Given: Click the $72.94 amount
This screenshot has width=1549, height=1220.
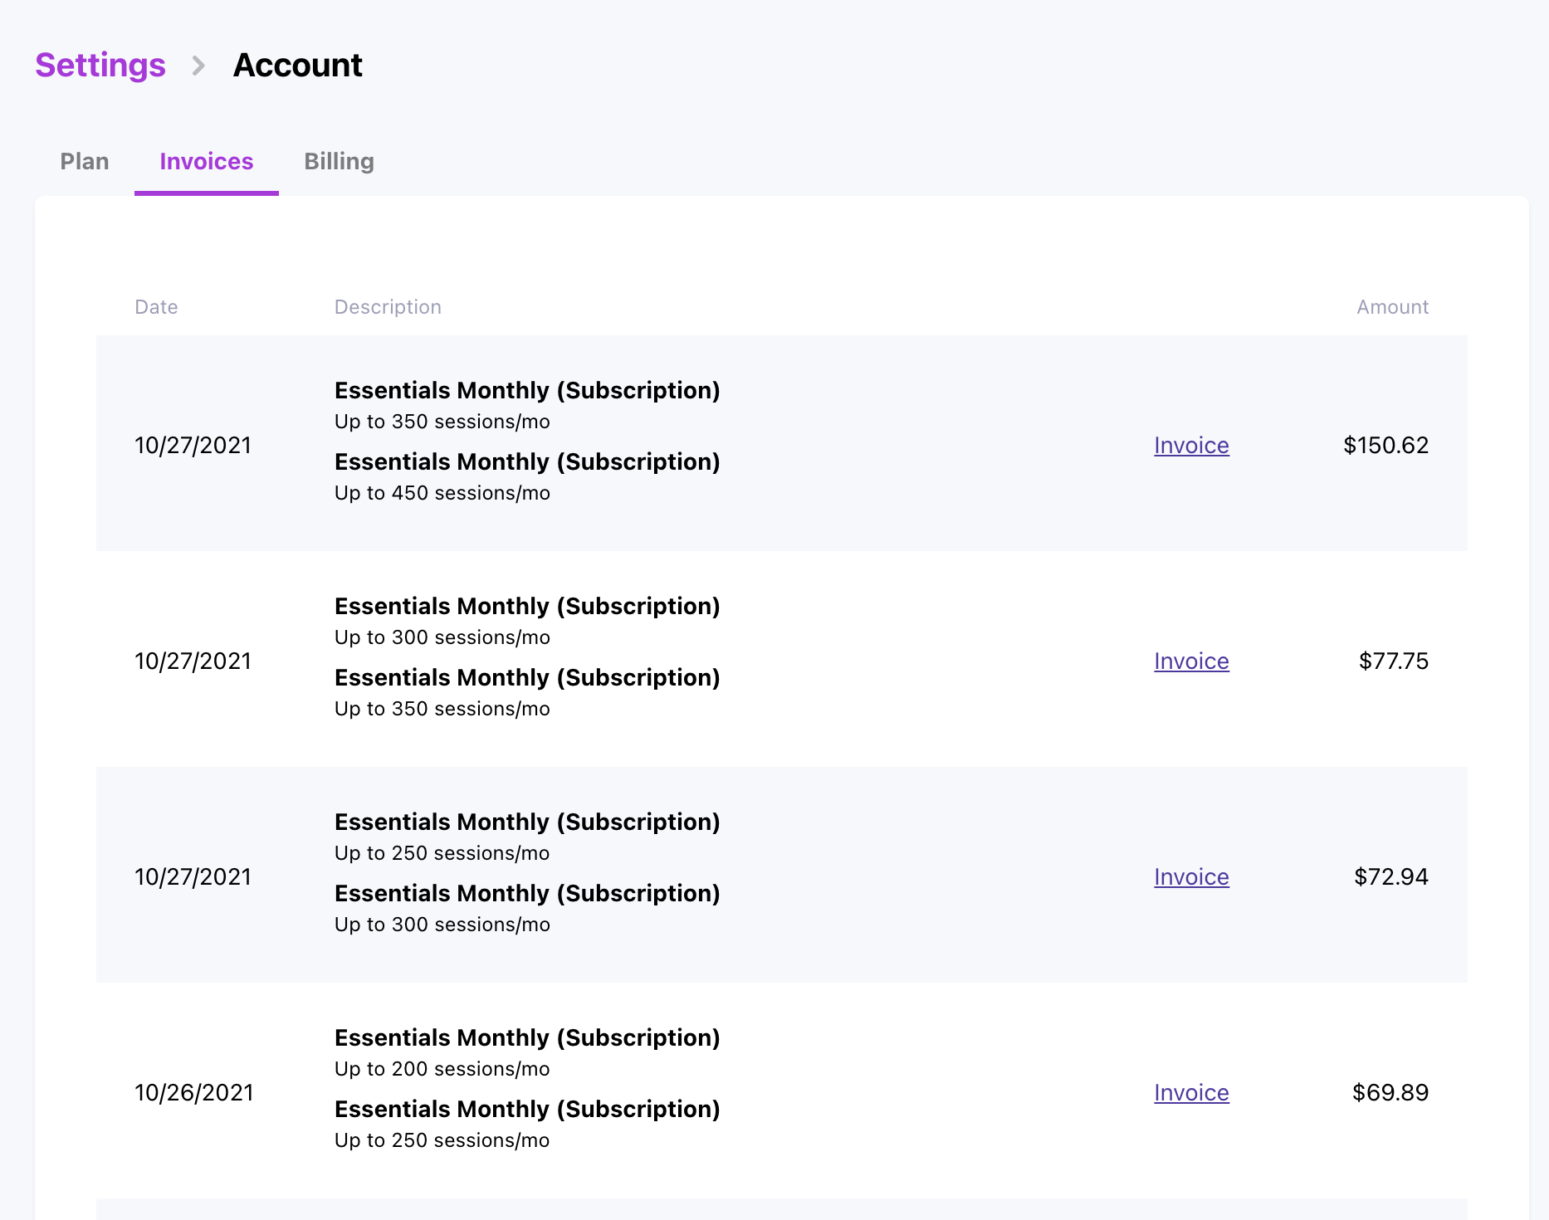Looking at the screenshot, I should click(x=1390, y=877).
